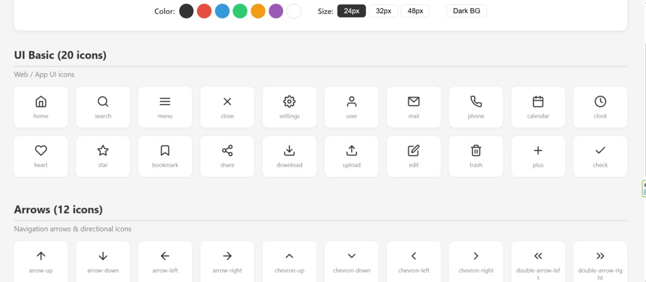Choose the black color swatch
The width and height of the screenshot is (646, 282).
pyautogui.click(x=186, y=11)
